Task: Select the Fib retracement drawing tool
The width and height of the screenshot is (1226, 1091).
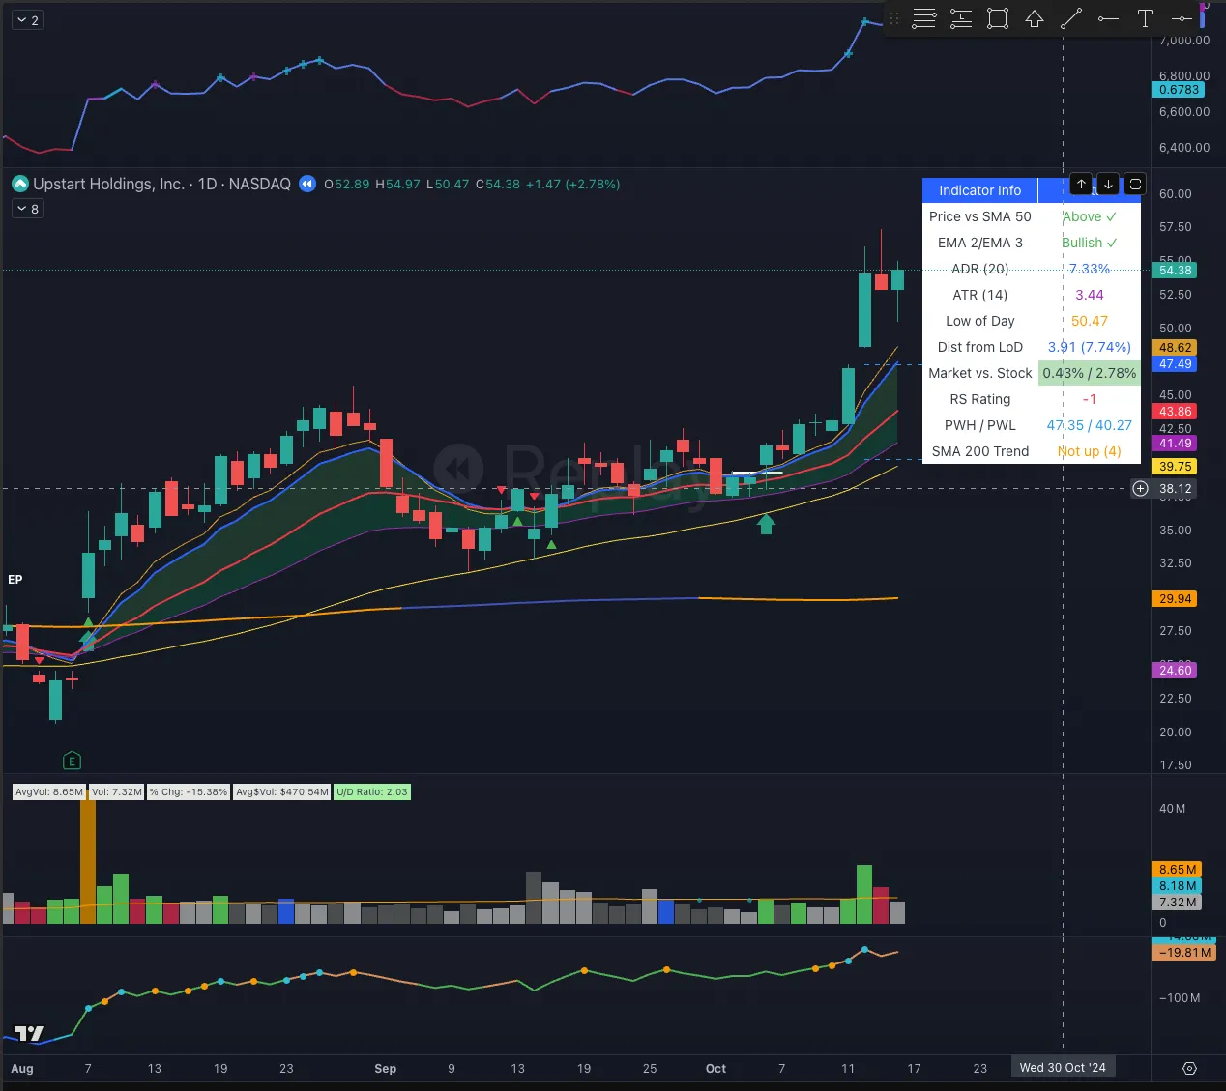Action: pos(924,18)
